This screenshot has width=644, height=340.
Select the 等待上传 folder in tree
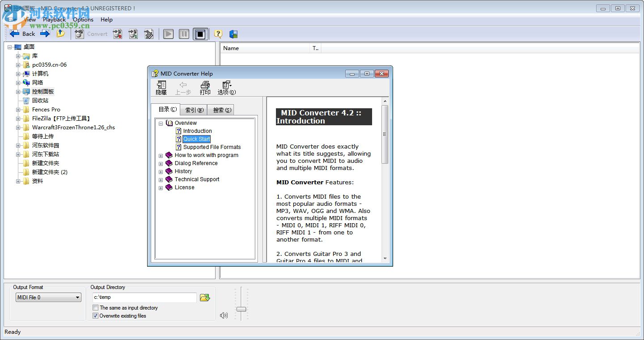tap(43, 136)
